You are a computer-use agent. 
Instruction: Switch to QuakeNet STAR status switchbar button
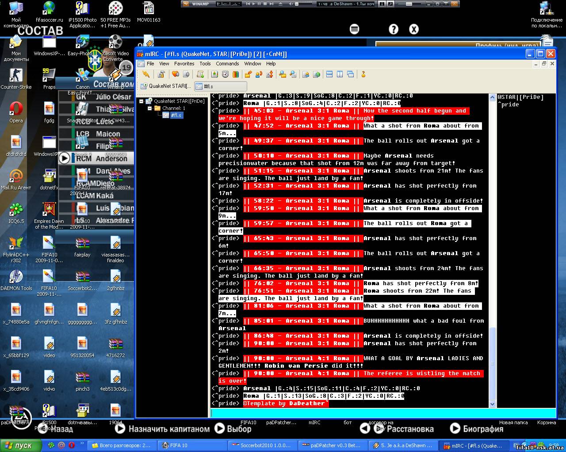pyautogui.click(x=166, y=86)
